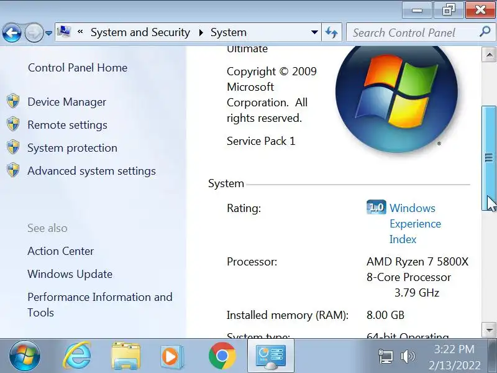Image resolution: width=497 pixels, height=373 pixels.
Task: Select the AMD Ryzen 7 5800X text
Action: (417, 262)
